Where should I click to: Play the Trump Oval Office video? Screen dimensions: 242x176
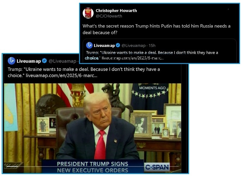tap(93, 128)
